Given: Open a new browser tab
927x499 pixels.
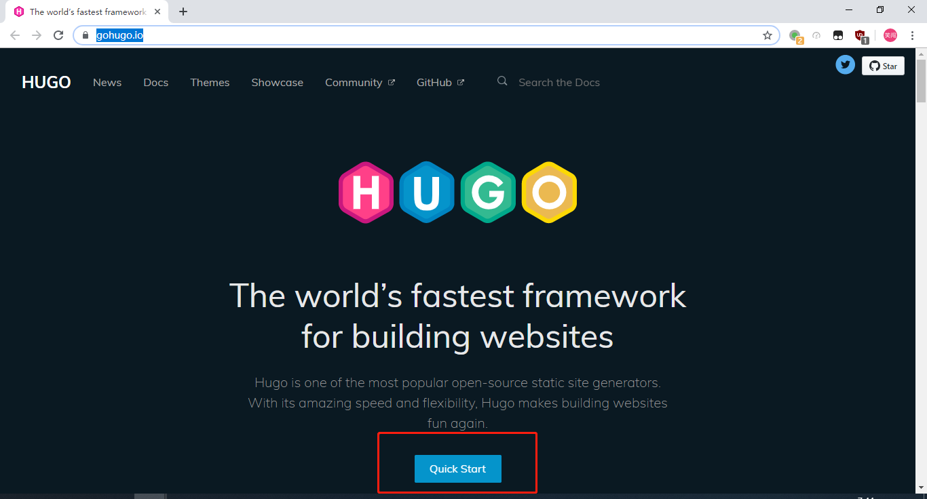Looking at the screenshot, I should pos(183,12).
